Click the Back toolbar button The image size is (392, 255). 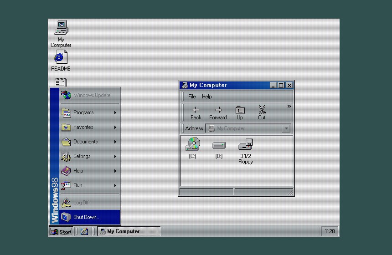point(196,113)
